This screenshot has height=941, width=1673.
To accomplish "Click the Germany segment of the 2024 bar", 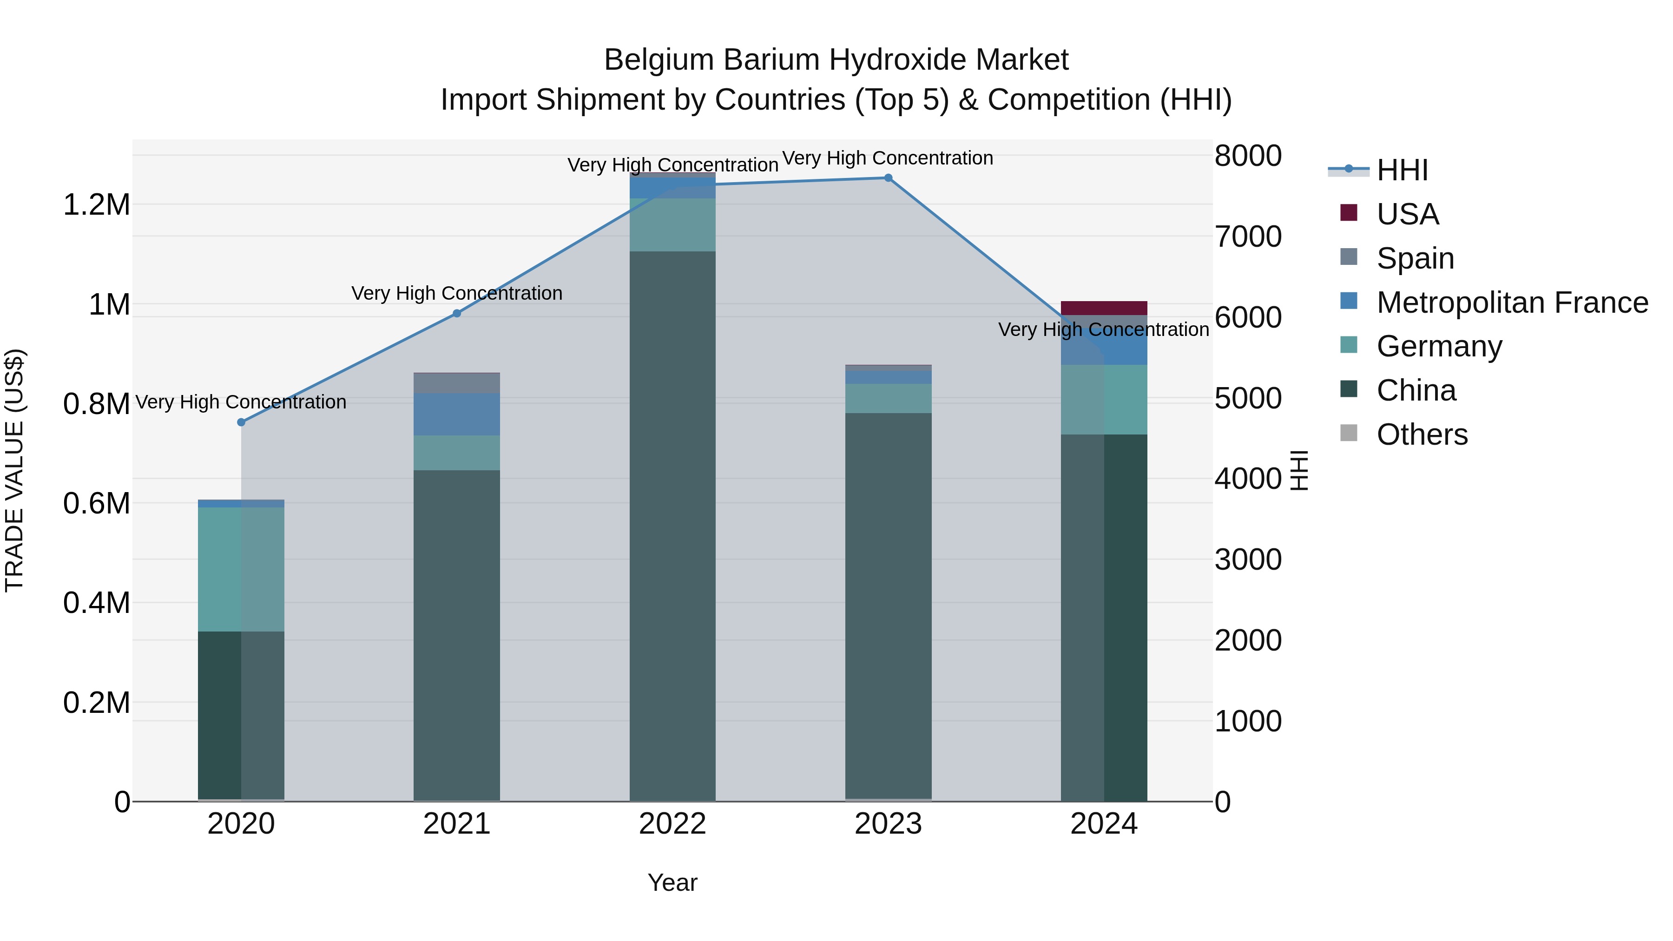I will [1104, 399].
